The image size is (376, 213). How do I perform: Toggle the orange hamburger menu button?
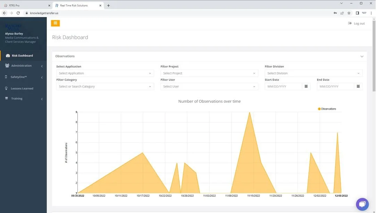[56, 23]
